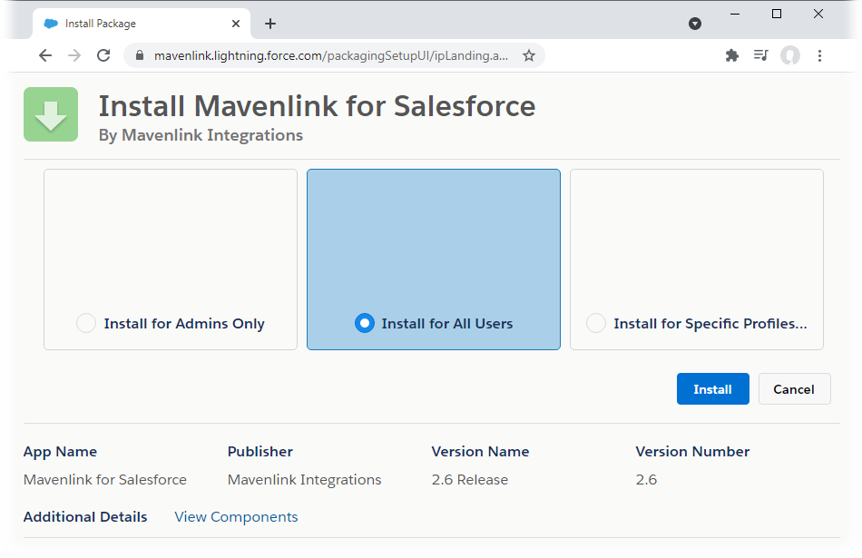Select Install for Specific Profiles
This screenshot has height=558, width=862.
click(595, 323)
